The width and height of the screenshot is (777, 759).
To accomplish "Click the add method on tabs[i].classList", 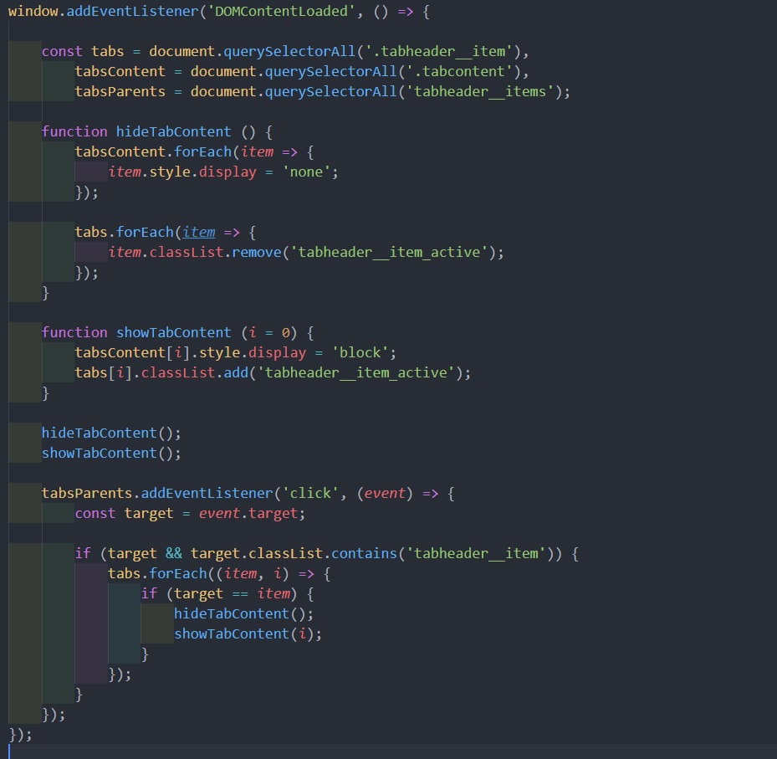I will point(236,373).
